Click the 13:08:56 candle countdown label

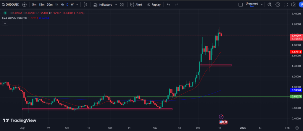296,39
